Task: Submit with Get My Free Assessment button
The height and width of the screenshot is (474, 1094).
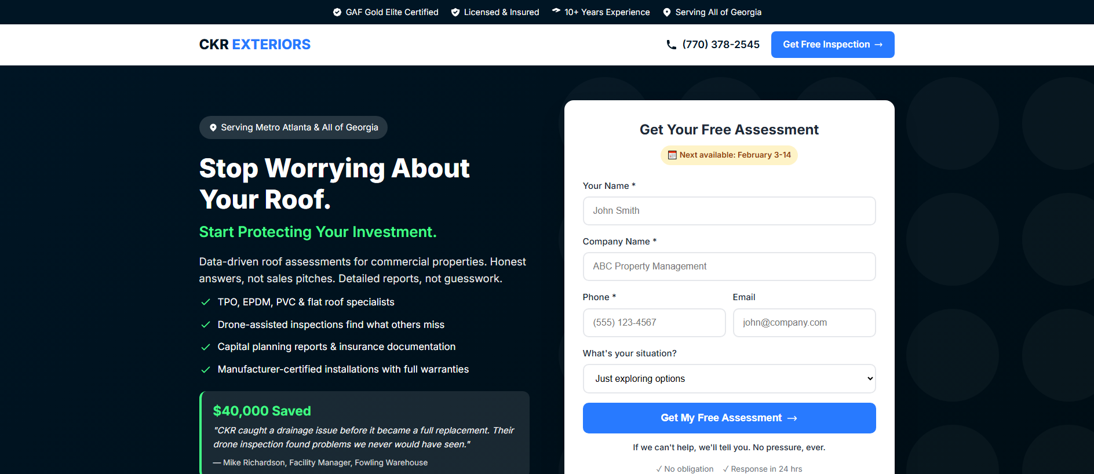Action: pos(729,418)
